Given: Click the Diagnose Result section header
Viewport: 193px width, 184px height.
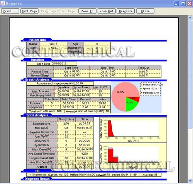Looking at the screenshot, I should 37,179.
